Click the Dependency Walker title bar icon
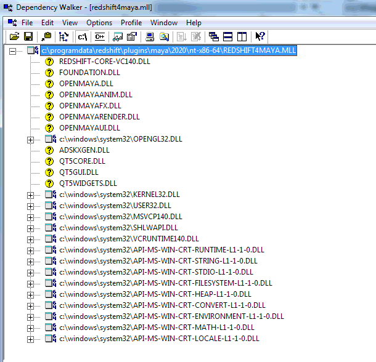 [8, 7]
